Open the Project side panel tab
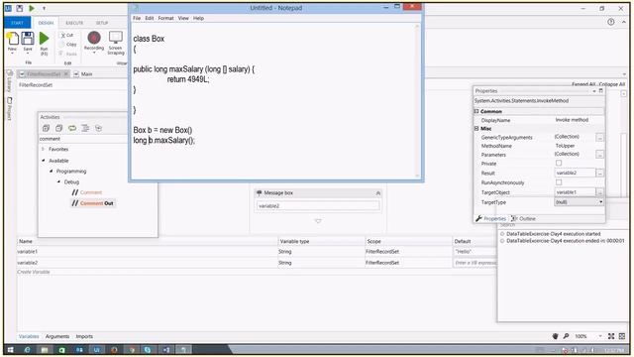 click(x=9, y=108)
